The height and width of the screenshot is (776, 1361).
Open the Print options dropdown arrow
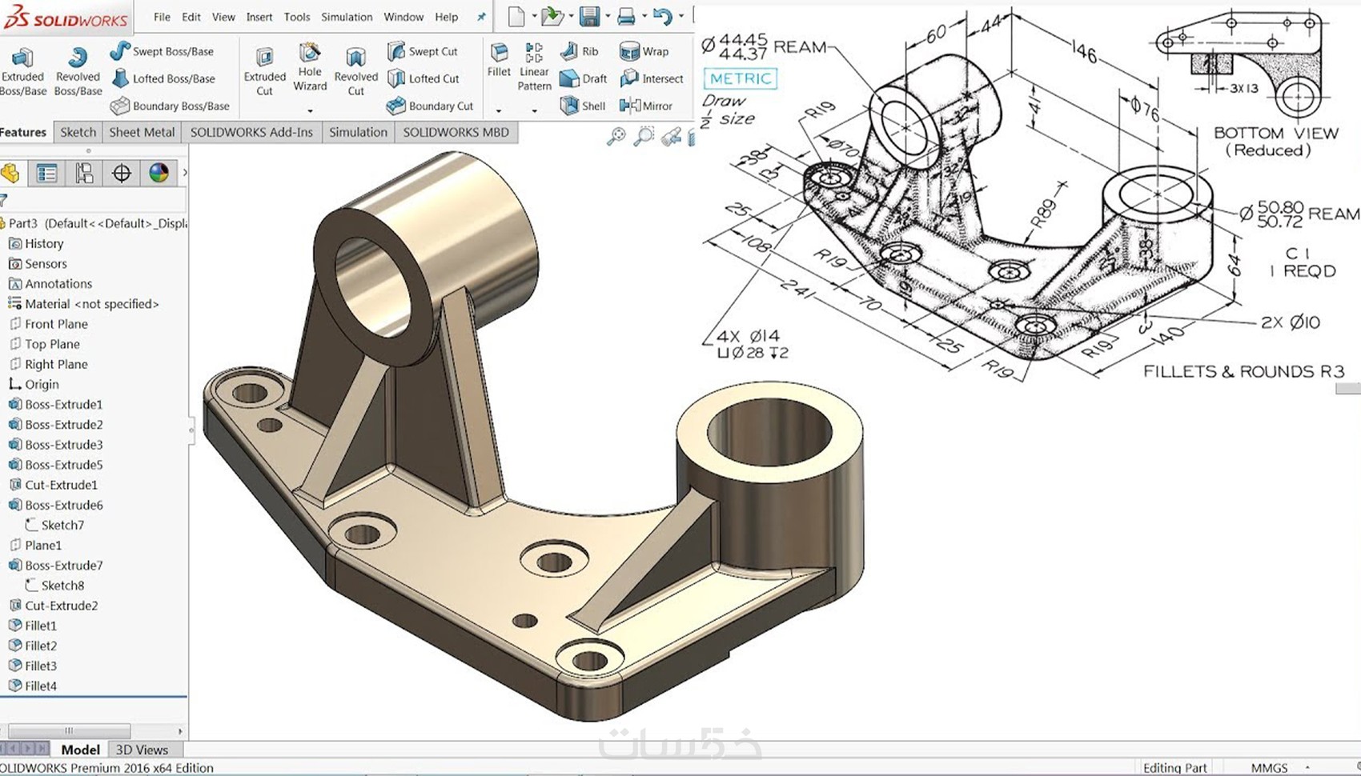tap(644, 16)
